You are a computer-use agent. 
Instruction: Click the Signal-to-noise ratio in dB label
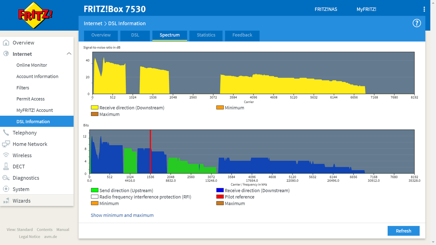pyautogui.click(x=102, y=47)
